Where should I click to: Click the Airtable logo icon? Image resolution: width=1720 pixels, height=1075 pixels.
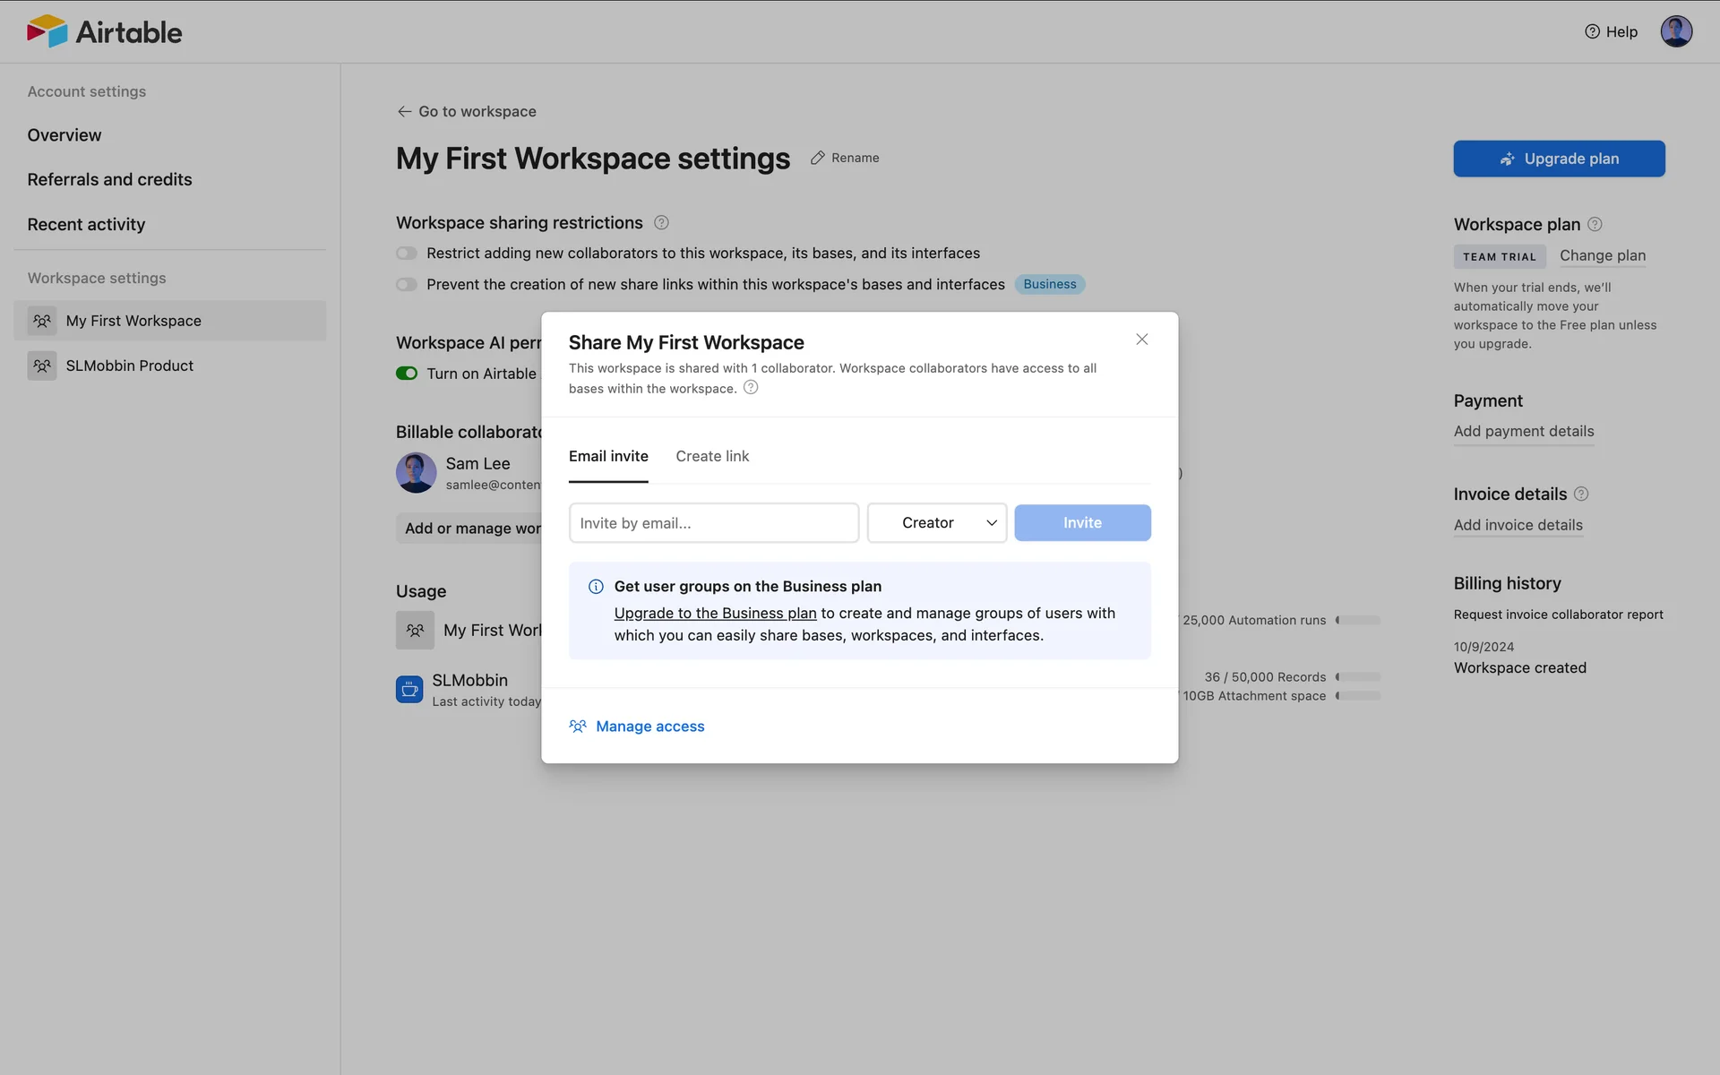click(47, 31)
